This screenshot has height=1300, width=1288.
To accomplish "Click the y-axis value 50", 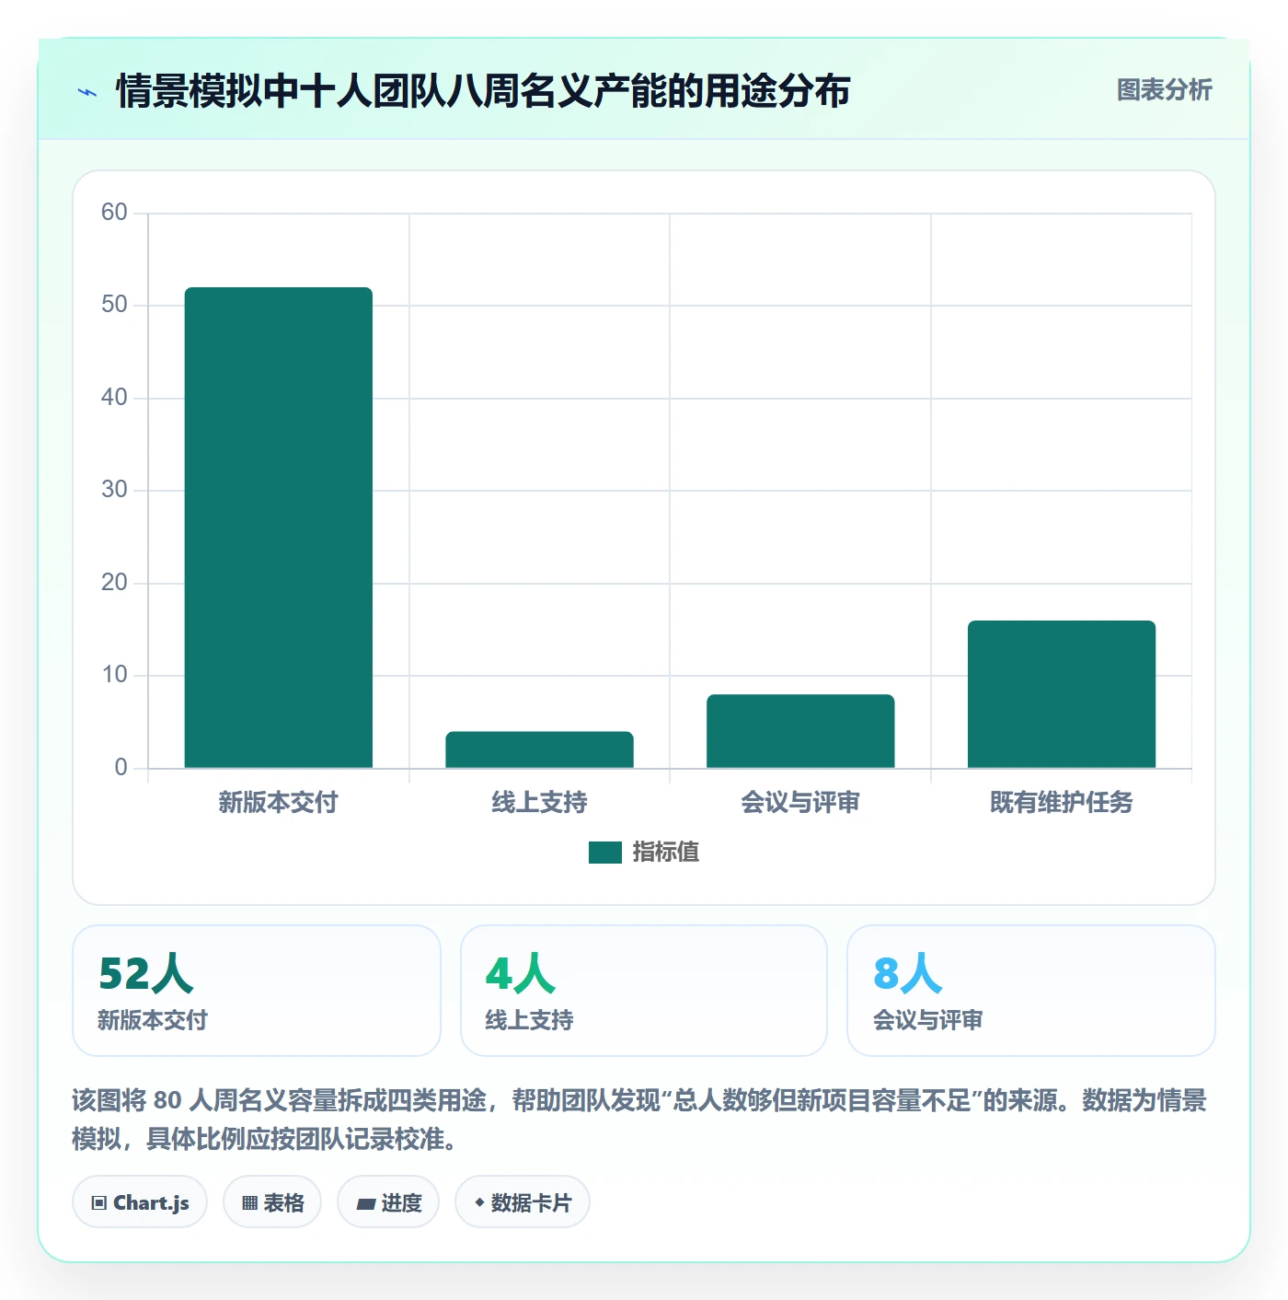I will click(x=114, y=305).
